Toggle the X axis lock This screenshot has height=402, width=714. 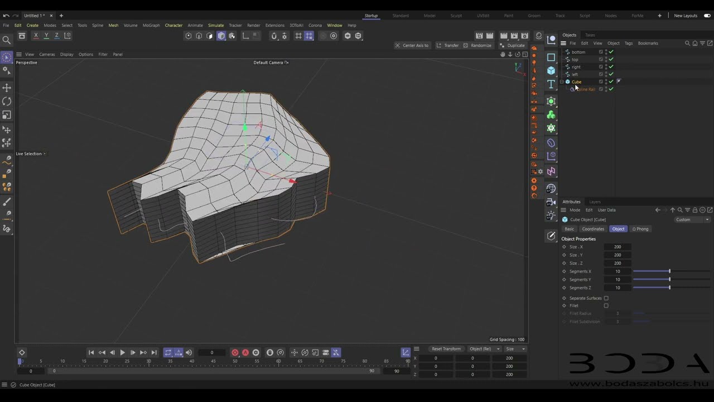[36, 36]
